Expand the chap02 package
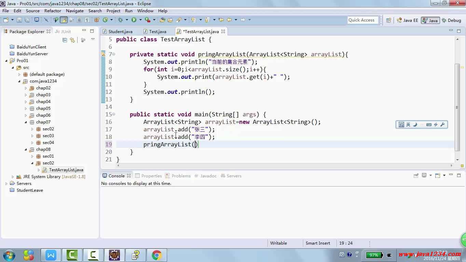 click(26, 88)
